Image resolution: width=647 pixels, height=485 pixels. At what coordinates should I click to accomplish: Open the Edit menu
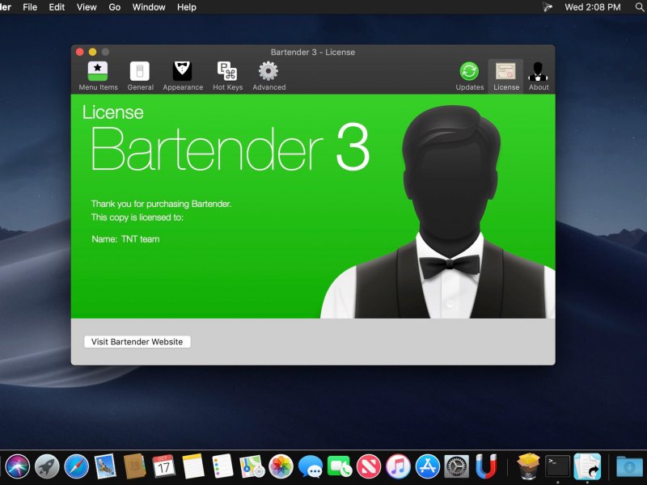coord(57,7)
